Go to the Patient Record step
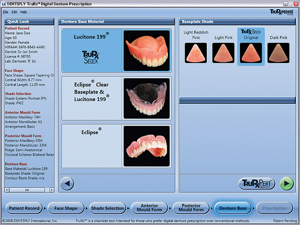This screenshot has width=300, height=225. (24, 208)
